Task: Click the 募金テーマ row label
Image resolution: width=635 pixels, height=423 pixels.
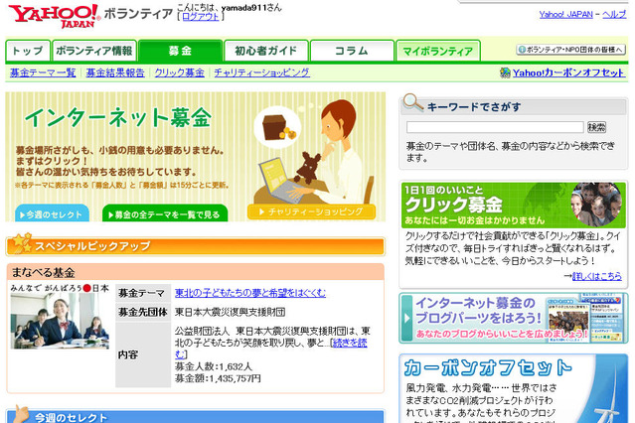Action: [x=141, y=293]
